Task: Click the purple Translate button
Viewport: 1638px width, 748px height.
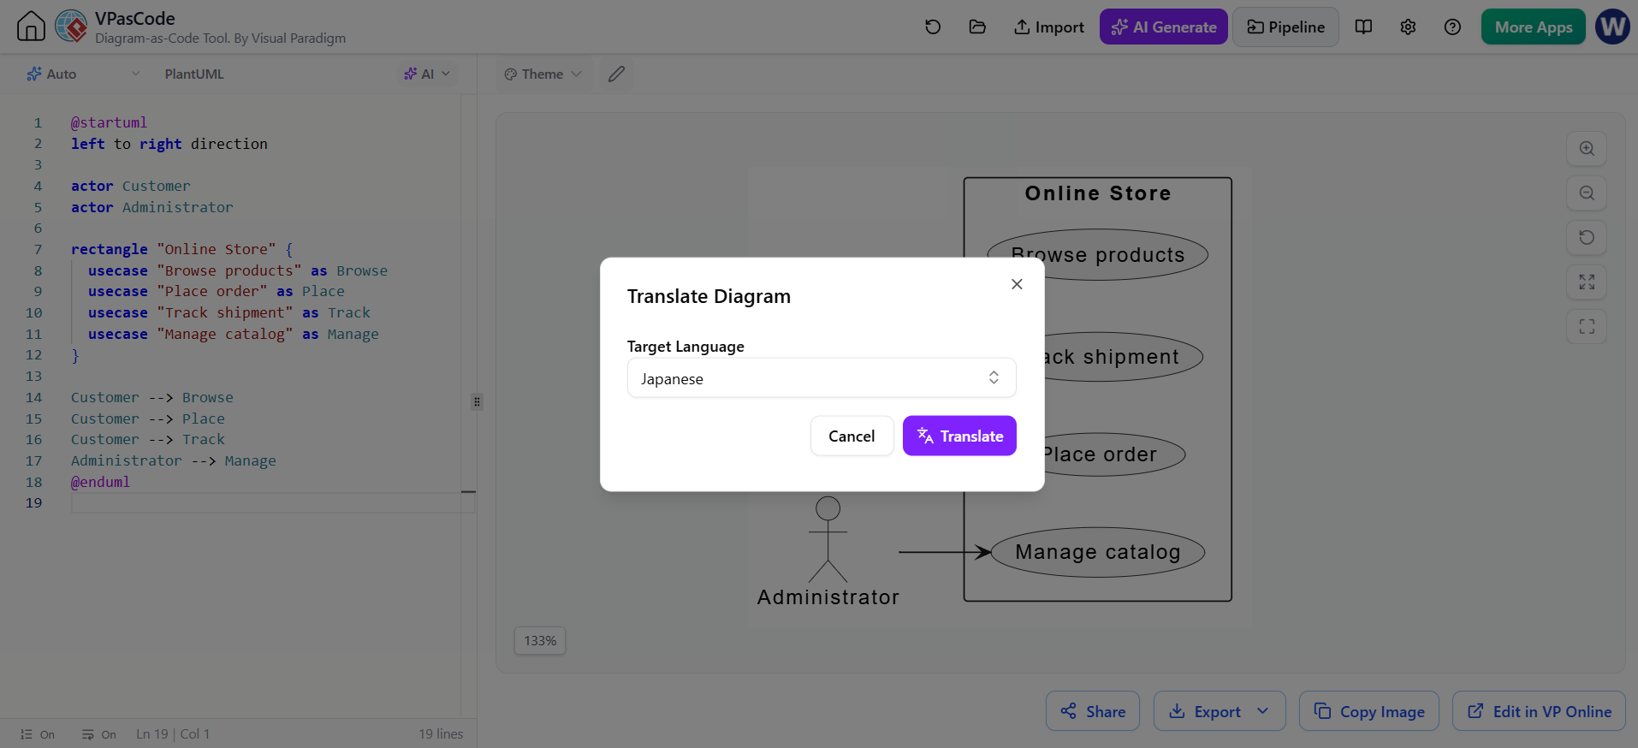Action: pyautogui.click(x=959, y=436)
